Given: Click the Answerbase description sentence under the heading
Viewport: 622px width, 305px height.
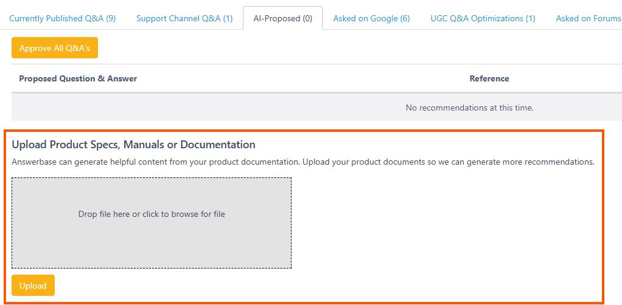Looking at the screenshot, I should point(303,162).
